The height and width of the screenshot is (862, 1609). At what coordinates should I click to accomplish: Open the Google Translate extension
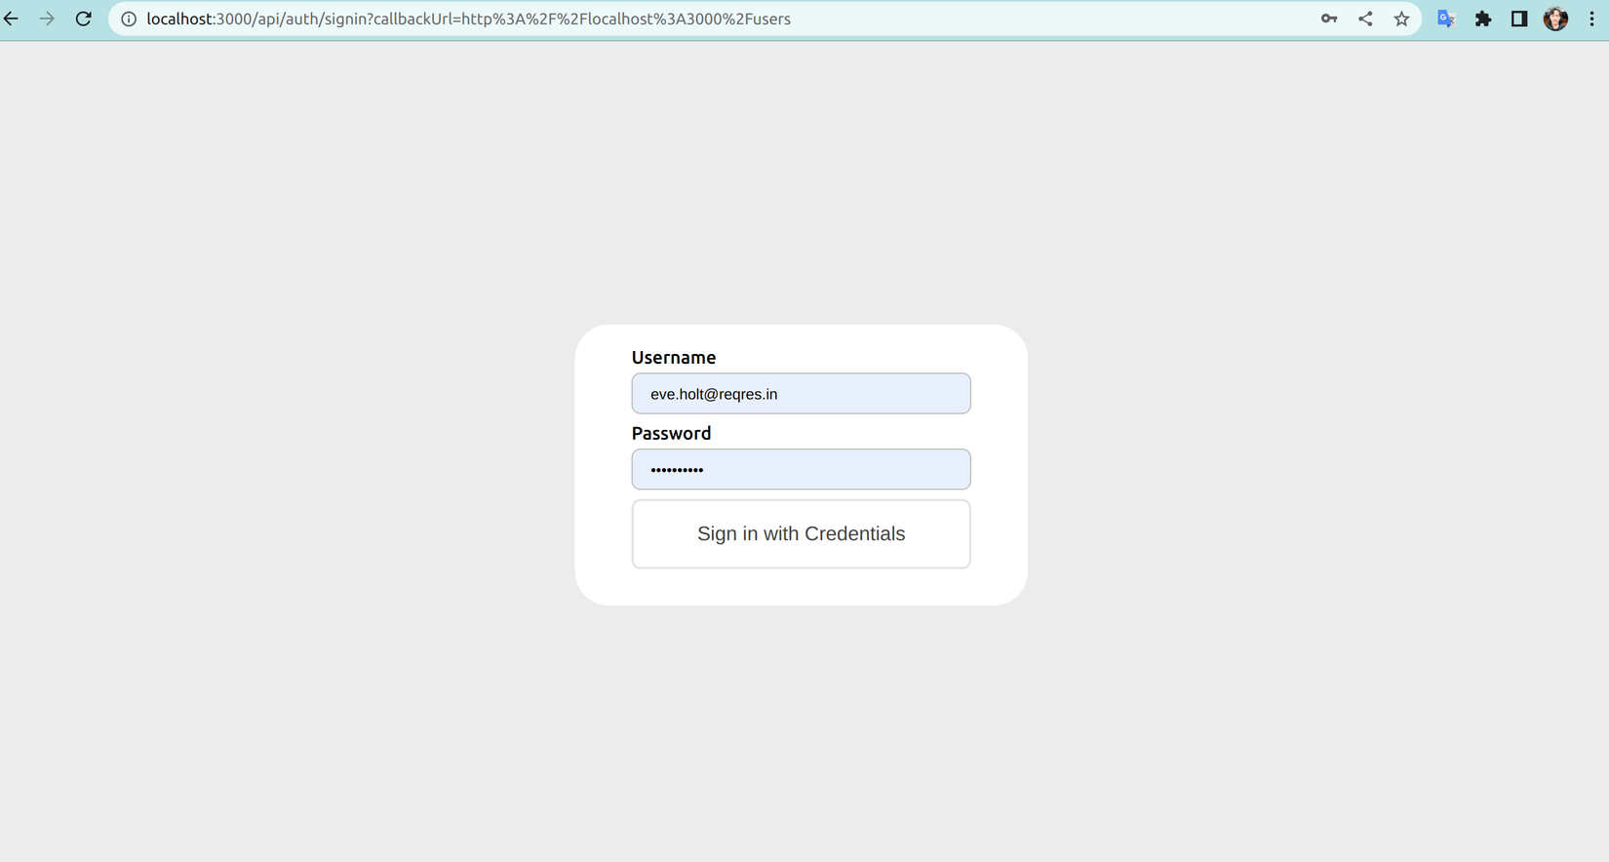coord(1447,19)
